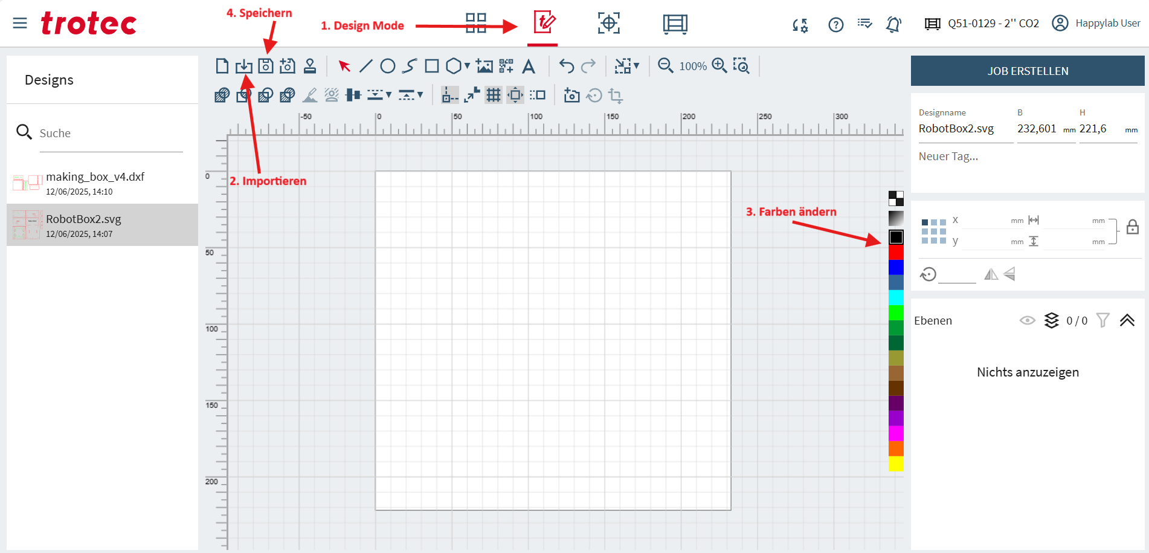The height and width of the screenshot is (553, 1149).
Task: Toggle layer visibility eye in Ebenen
Action: (1027, 320)
